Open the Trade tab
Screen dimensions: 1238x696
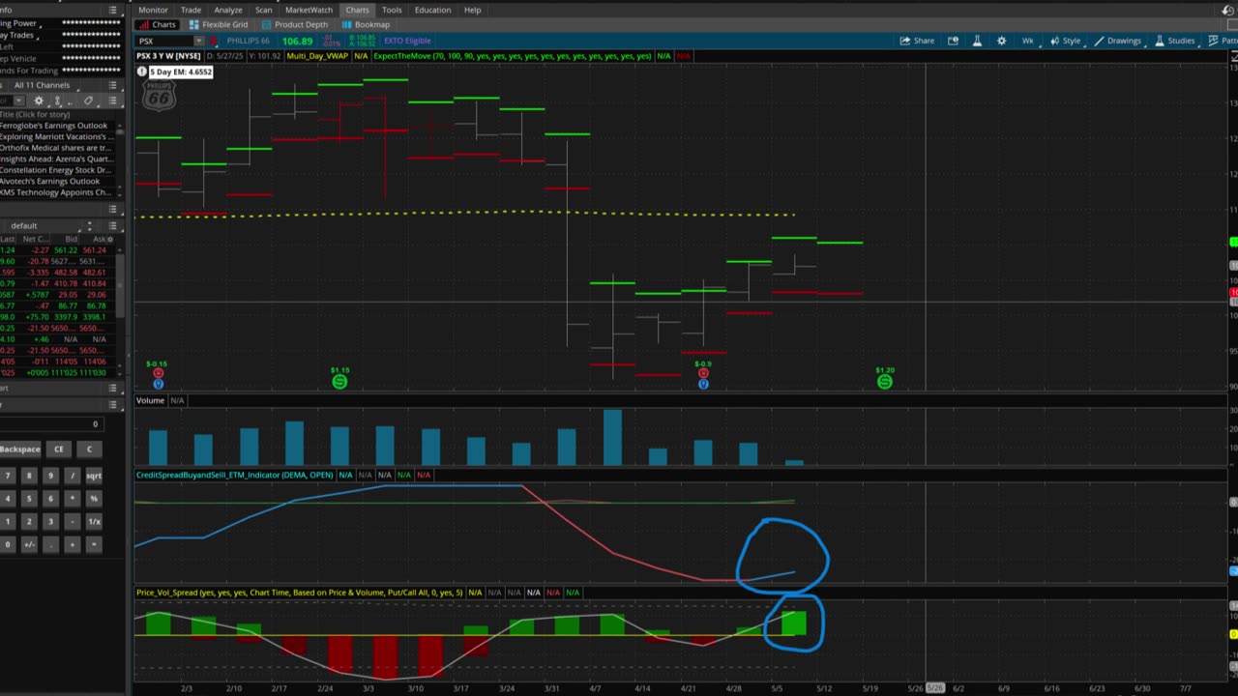pos(191,10)
